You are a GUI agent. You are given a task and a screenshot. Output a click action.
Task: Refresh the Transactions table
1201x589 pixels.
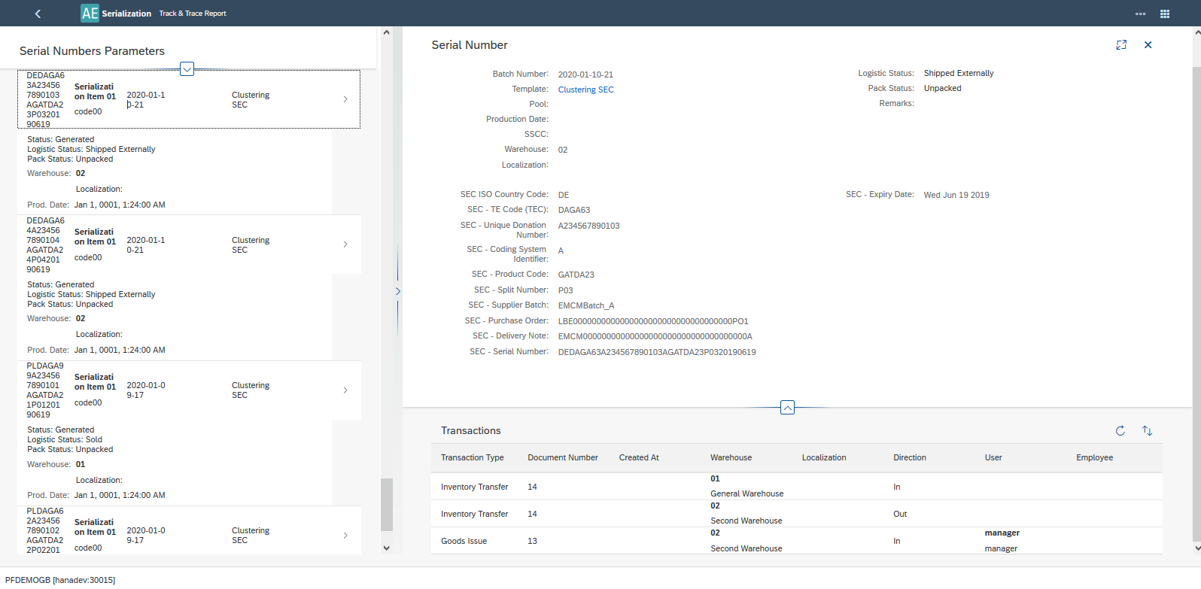pyautogui.click(x=1120, y=431)
